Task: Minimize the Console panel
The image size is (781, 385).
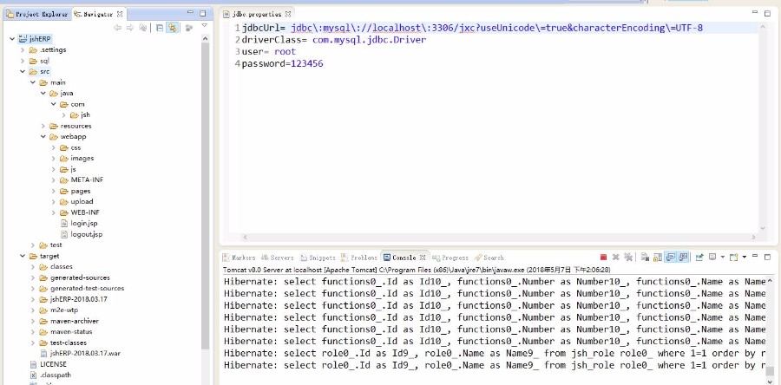Action: tap(755, 256)
